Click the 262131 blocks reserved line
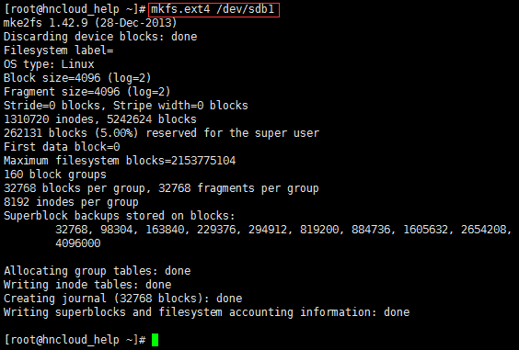This screenshot has width=519, height=350. pyautogui.click(x=161, y=133)
